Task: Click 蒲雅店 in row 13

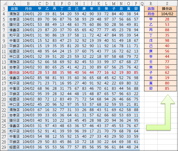Action: click(x=14, y=62)
